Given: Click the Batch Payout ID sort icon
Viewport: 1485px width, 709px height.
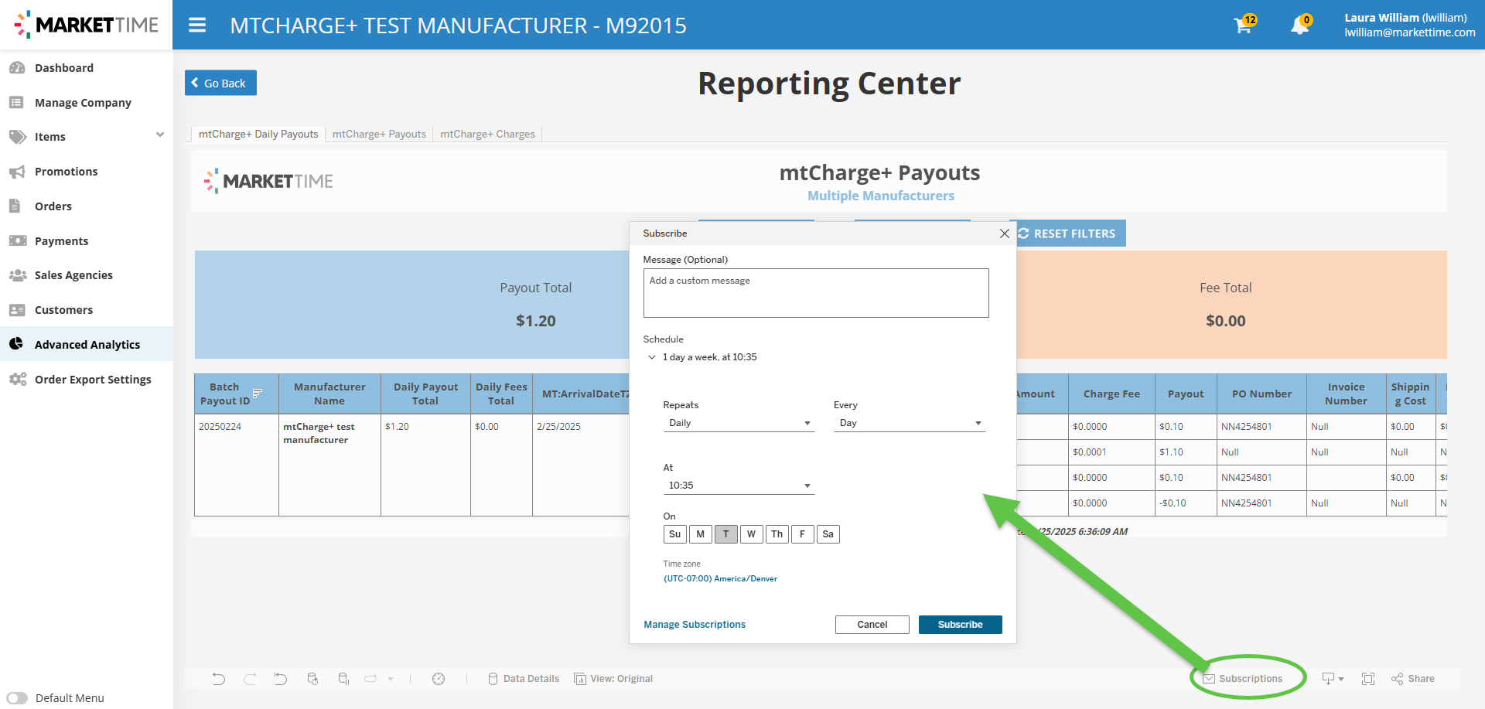Looking at the screenshot, I should 258,394.
